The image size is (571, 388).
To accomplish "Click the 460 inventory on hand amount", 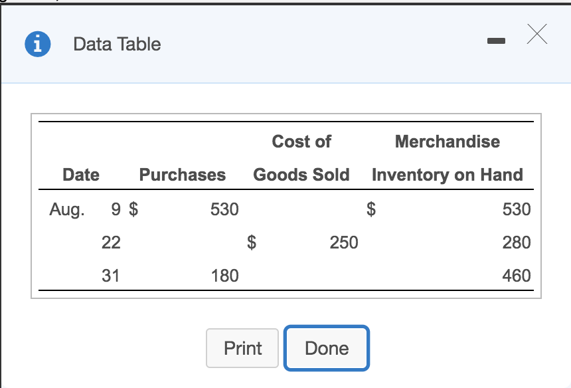I will coord(517,275).
